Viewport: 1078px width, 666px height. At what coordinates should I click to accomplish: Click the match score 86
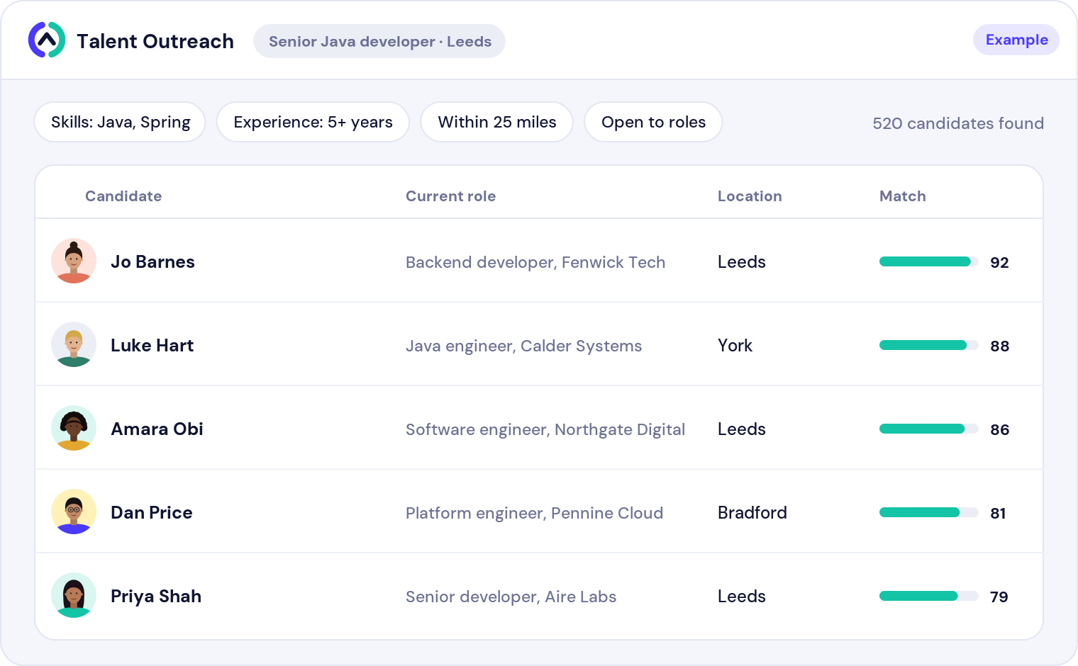[999, 429]
